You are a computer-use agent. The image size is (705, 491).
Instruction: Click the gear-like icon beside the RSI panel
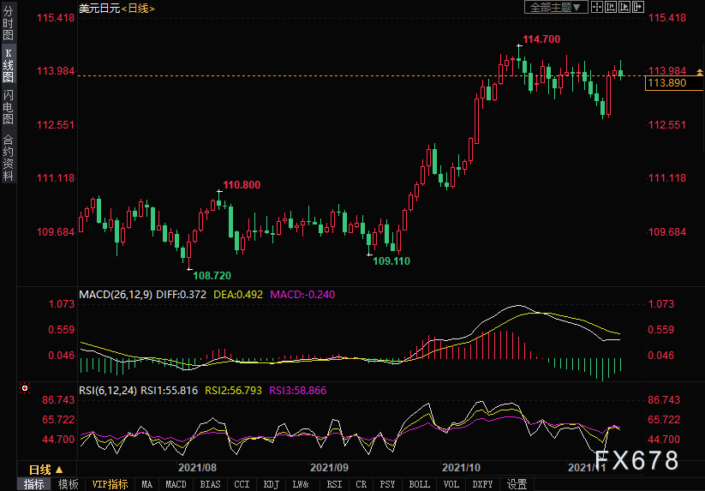[25, 389]
